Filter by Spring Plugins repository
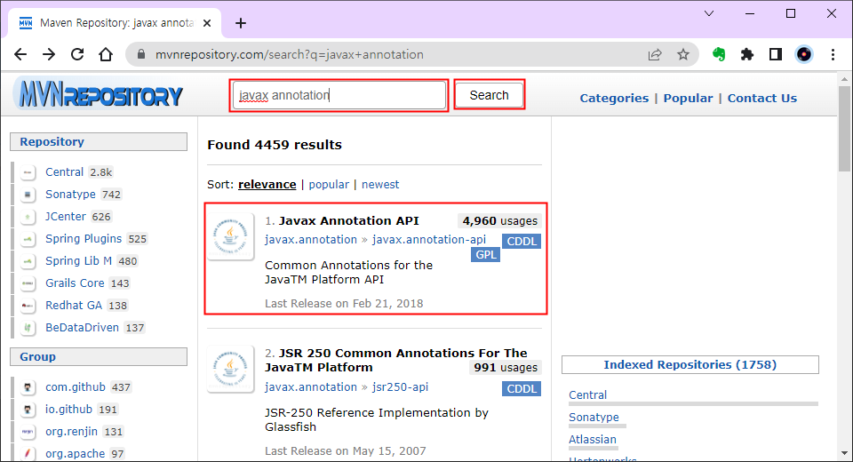This screenshot has height=462, width=853. (x=84, y=239)
